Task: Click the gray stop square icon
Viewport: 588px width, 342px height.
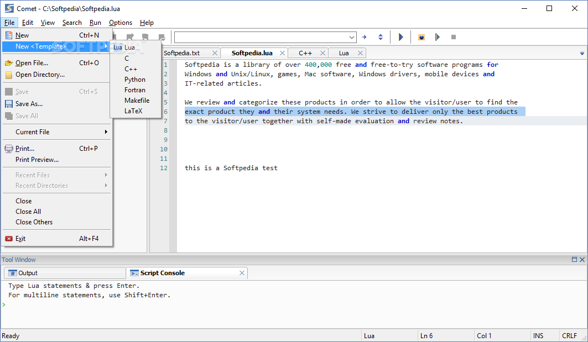Action: (454, 37)
